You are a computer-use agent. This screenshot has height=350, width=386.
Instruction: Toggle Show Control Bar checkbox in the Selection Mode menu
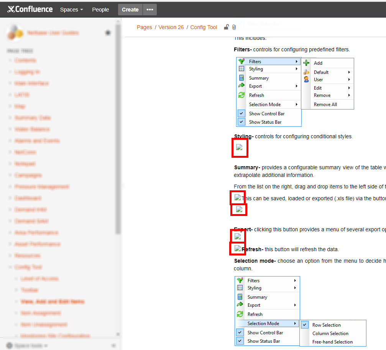[240, 332]
